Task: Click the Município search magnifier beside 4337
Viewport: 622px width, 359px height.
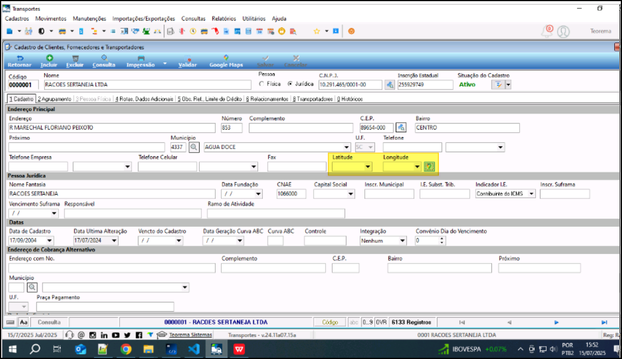Action: click(194, 147)
